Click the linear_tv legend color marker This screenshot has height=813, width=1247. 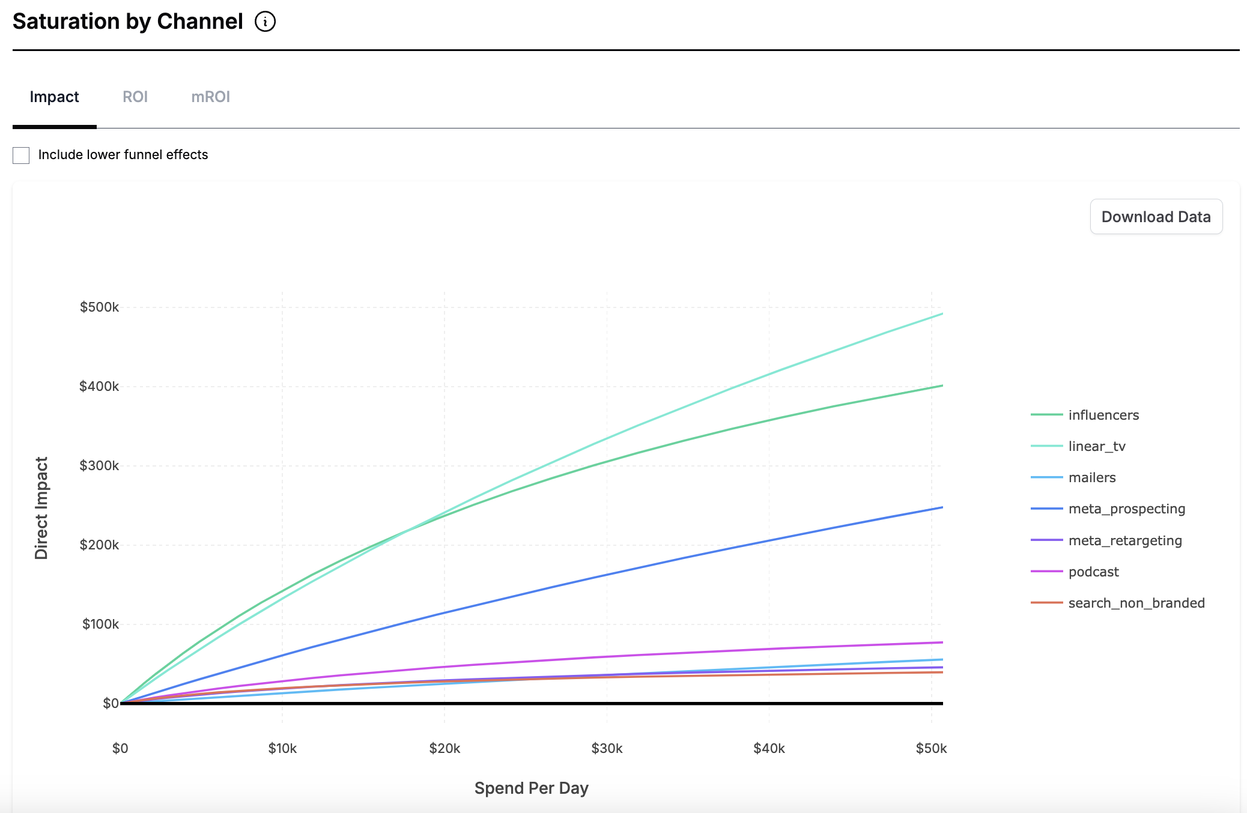1046,446
